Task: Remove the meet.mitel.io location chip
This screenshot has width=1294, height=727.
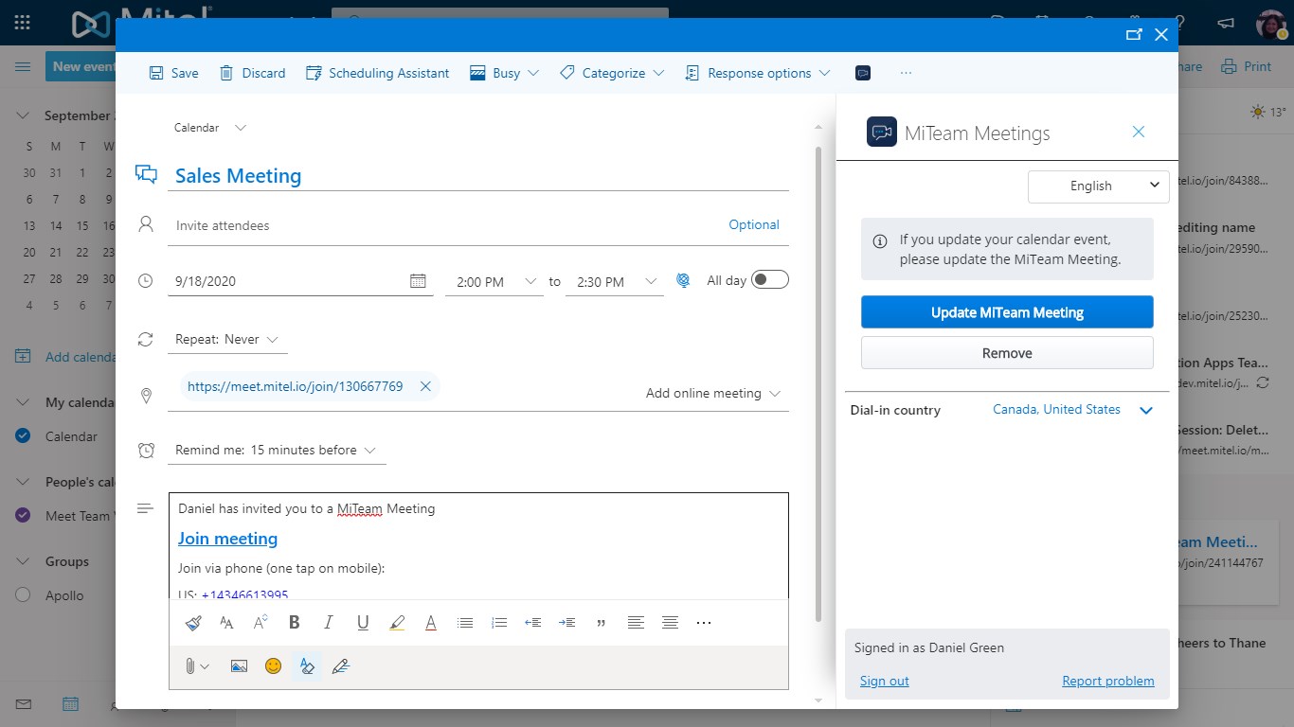Action: (425, 386)
